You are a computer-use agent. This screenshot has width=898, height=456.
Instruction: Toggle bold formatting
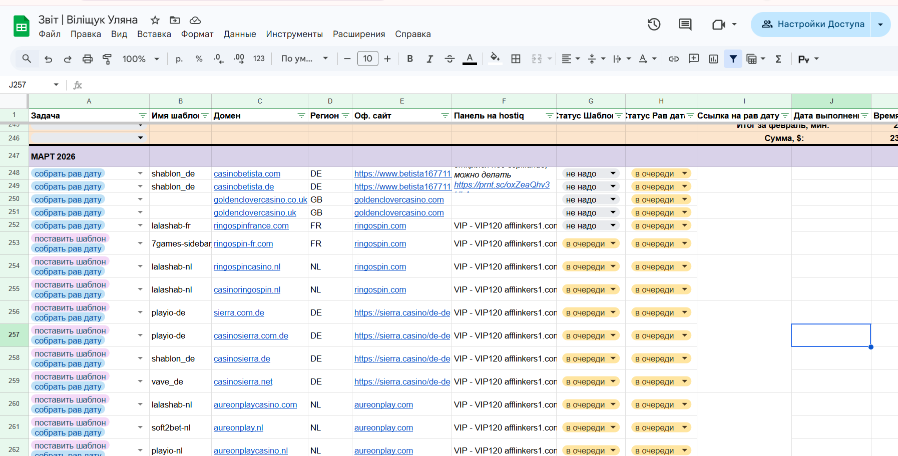click(x=410, y=59)
